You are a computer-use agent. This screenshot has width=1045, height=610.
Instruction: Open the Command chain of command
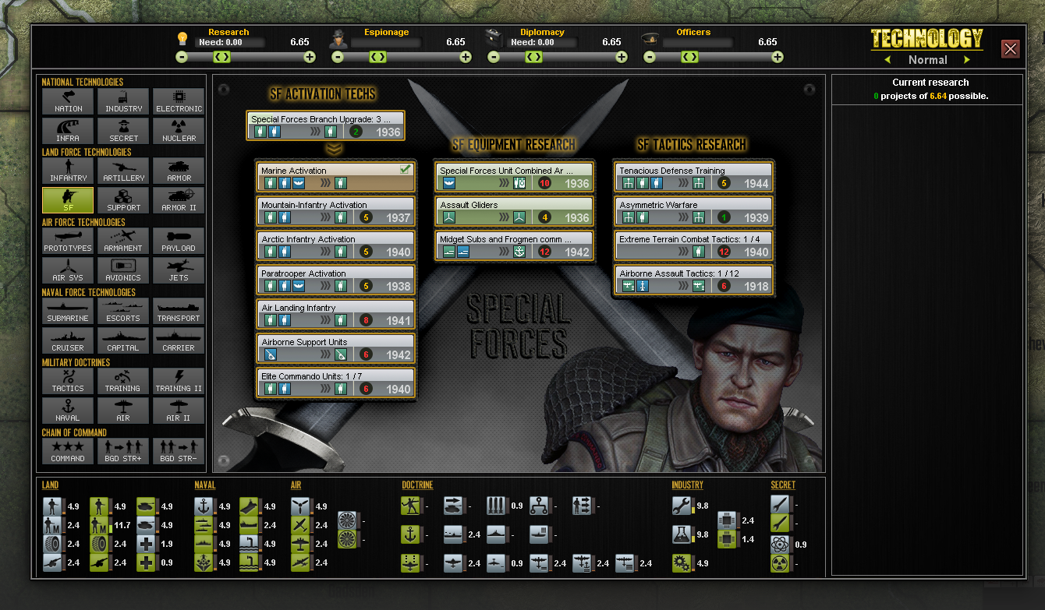(68, 451)
